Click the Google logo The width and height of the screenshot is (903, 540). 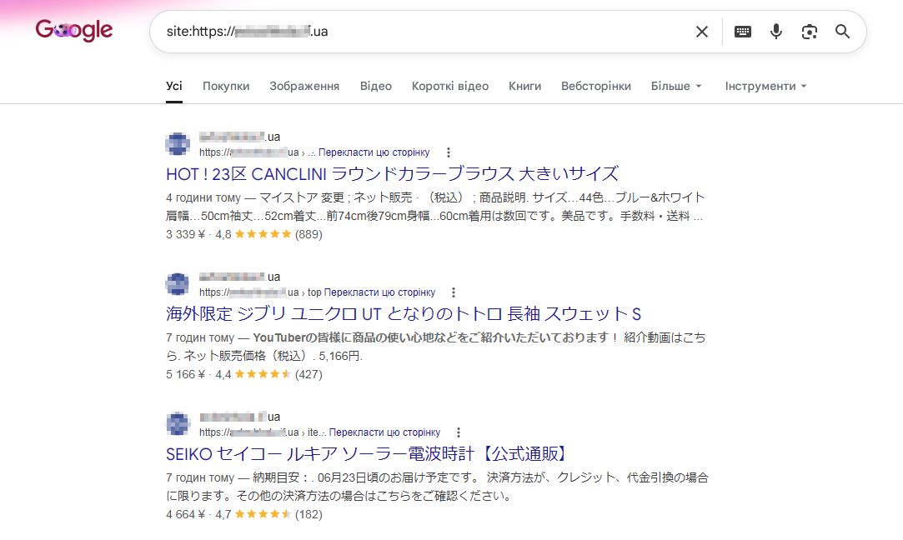(x=73, y=31)
